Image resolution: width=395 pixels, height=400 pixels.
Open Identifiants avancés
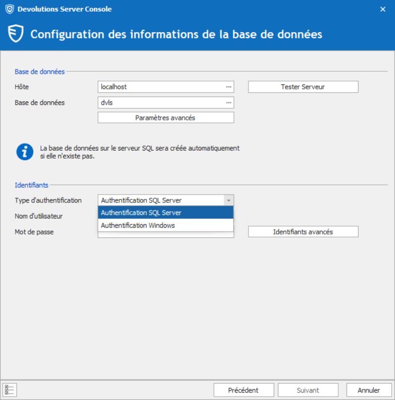303,232
